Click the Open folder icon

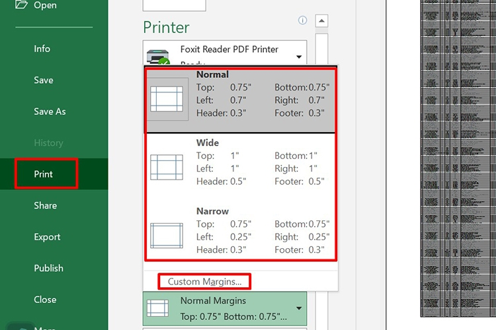pyautogui.click(x=21, y=5)
